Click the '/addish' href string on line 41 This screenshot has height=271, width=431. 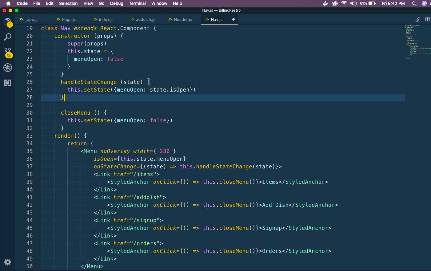click(146, 197)
